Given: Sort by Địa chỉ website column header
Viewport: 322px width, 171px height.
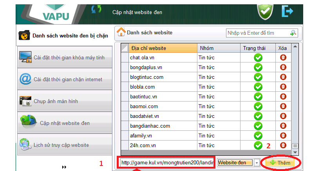Looking at the screenshot, I should tap(163, 48).
